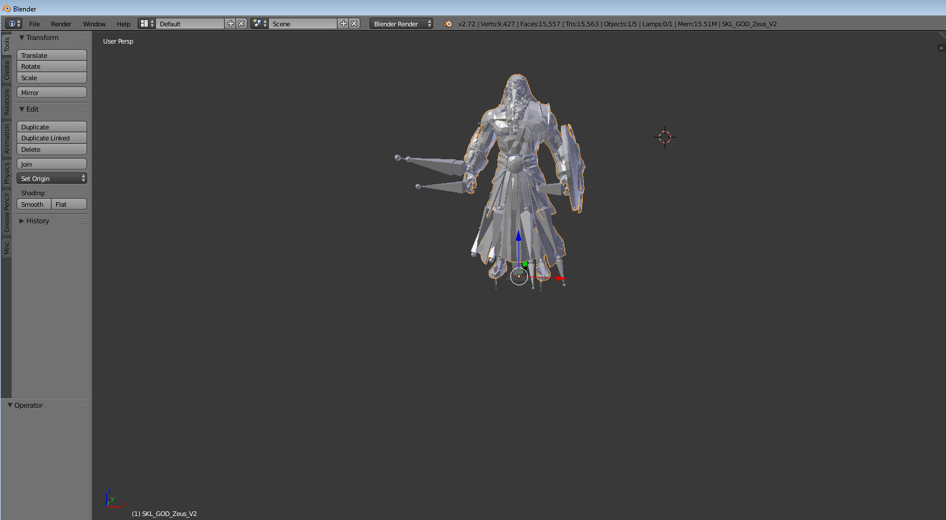Click the 'Faces:15,557' statistic

(540, 24)
